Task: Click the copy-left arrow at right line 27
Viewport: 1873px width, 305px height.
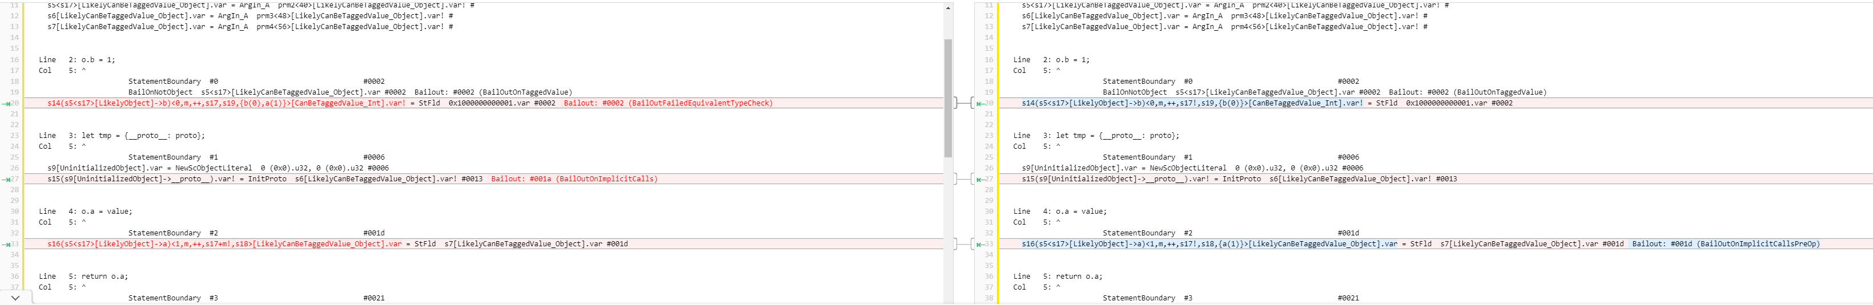Action: coord(979,178)
